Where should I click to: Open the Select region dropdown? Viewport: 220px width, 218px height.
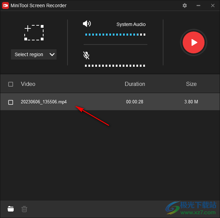(34, 54)
